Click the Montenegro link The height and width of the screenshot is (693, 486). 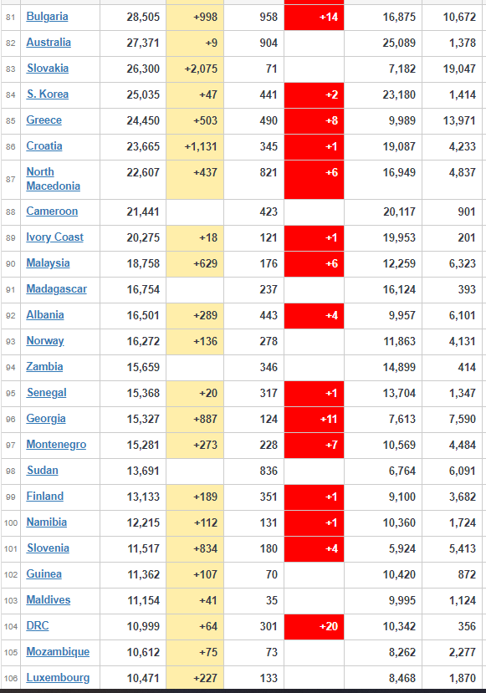click(56, 445)
